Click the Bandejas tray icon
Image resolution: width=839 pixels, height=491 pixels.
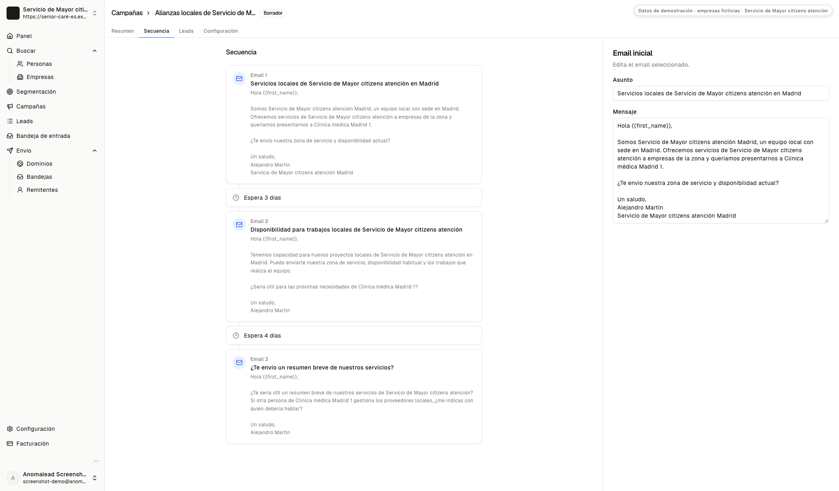click(20, 177)
